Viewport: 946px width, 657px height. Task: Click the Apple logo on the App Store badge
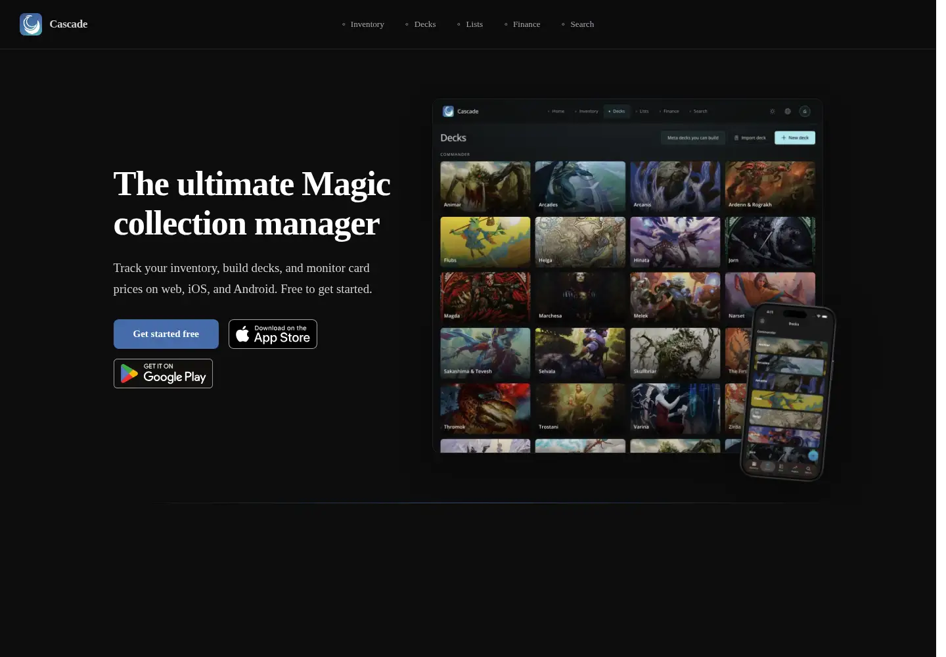pos(242,334)
